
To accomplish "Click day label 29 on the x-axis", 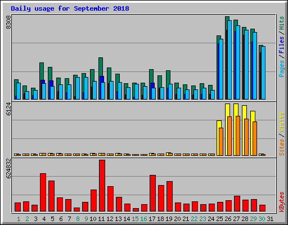I will point(253,219).
